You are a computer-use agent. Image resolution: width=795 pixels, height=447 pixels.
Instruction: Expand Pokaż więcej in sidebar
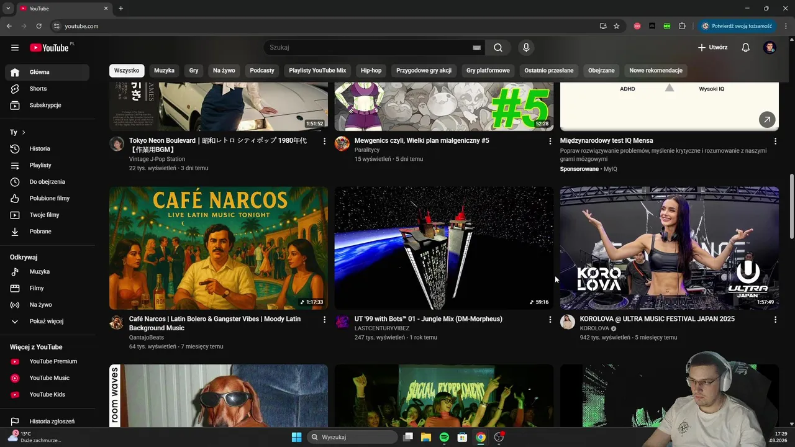coord(47,322)
